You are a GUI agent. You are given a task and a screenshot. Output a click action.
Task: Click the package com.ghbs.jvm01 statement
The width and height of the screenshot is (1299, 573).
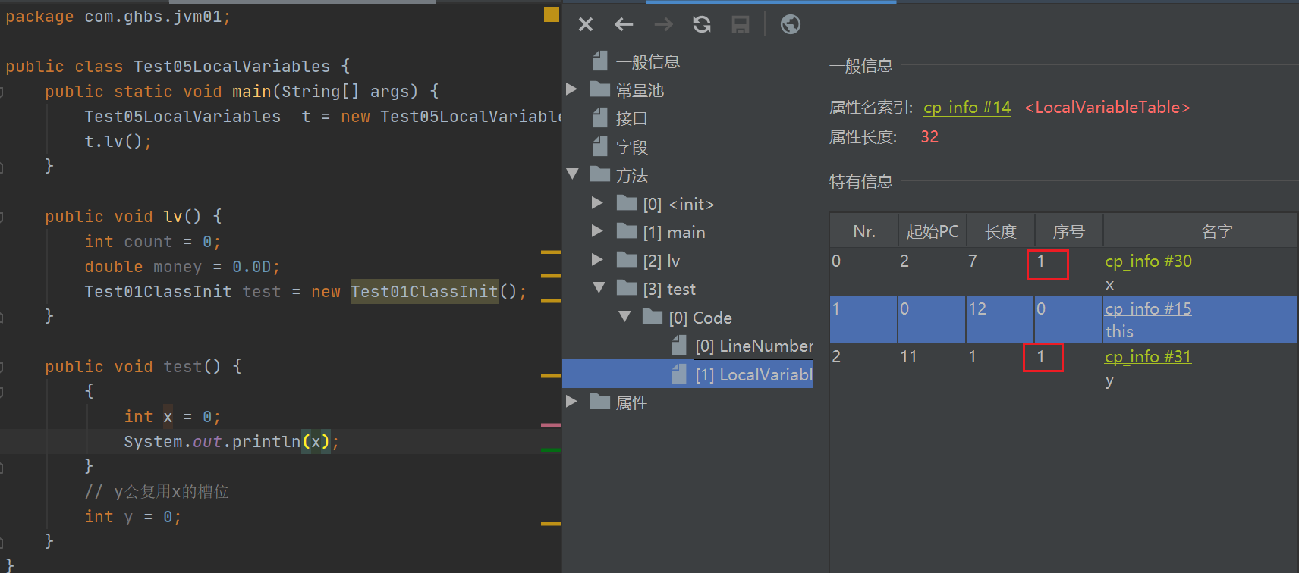pos(118,17)
